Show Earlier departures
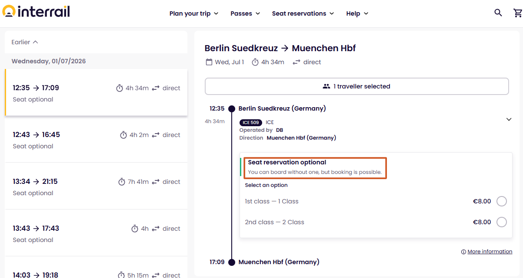 point(25,42)
